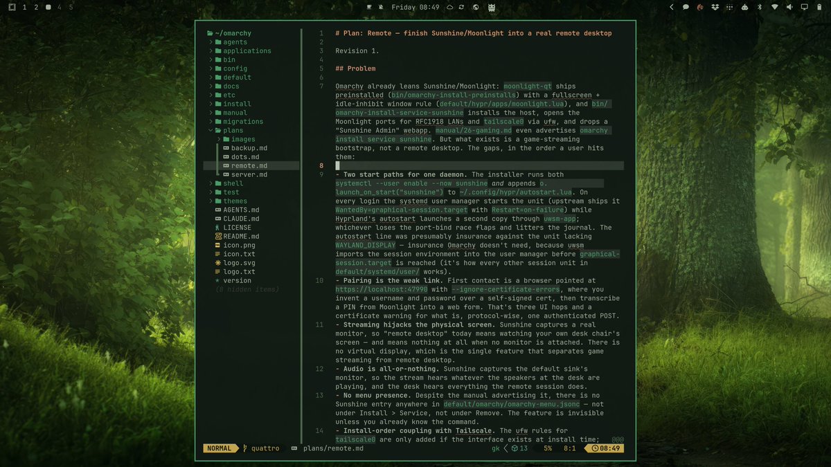
Task: Click line number 10 in the gutter
Action: coord(319,281)
